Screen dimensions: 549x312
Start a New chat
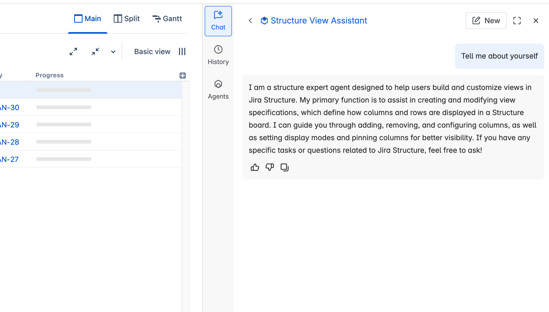pos(486,21)
